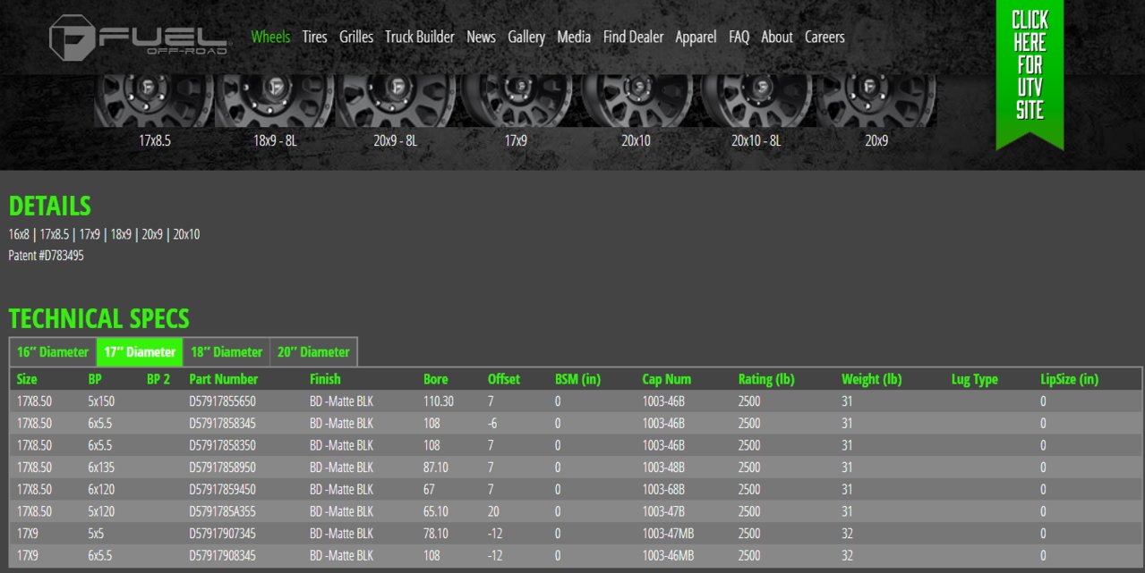Open the Careers page
The height and width of the screenshot is (573, 1145).
pos(825,37)
